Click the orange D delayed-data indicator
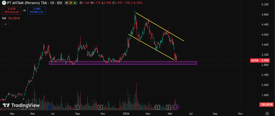This screenshot has width=275, height=116. click(x=71, y=3)
